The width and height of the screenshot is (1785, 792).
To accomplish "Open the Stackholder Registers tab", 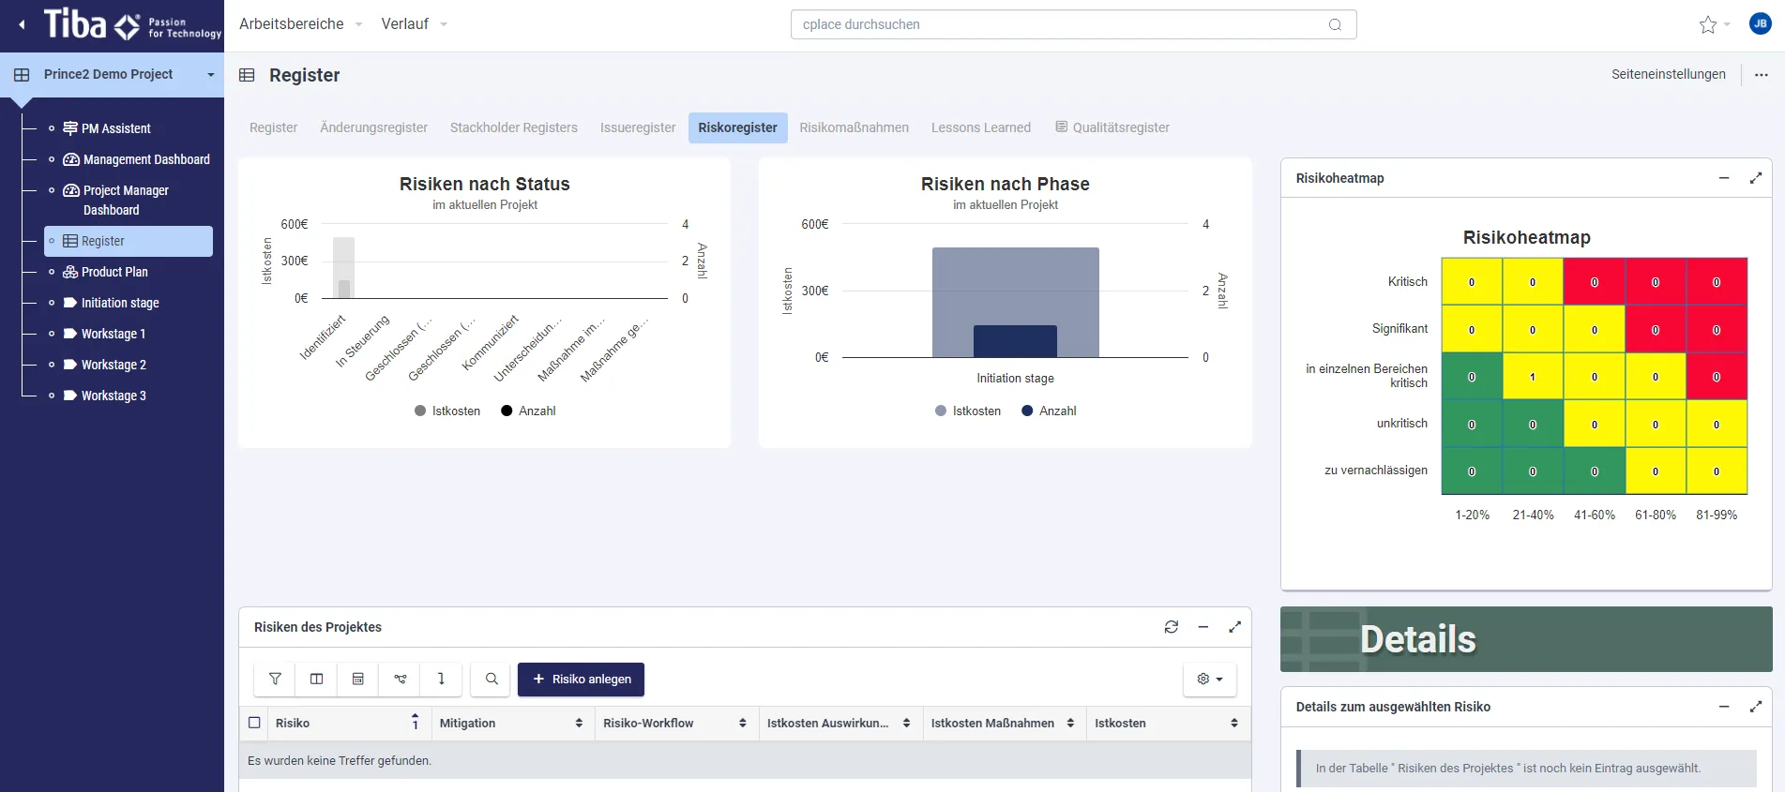I will click(x=514, y=127).
